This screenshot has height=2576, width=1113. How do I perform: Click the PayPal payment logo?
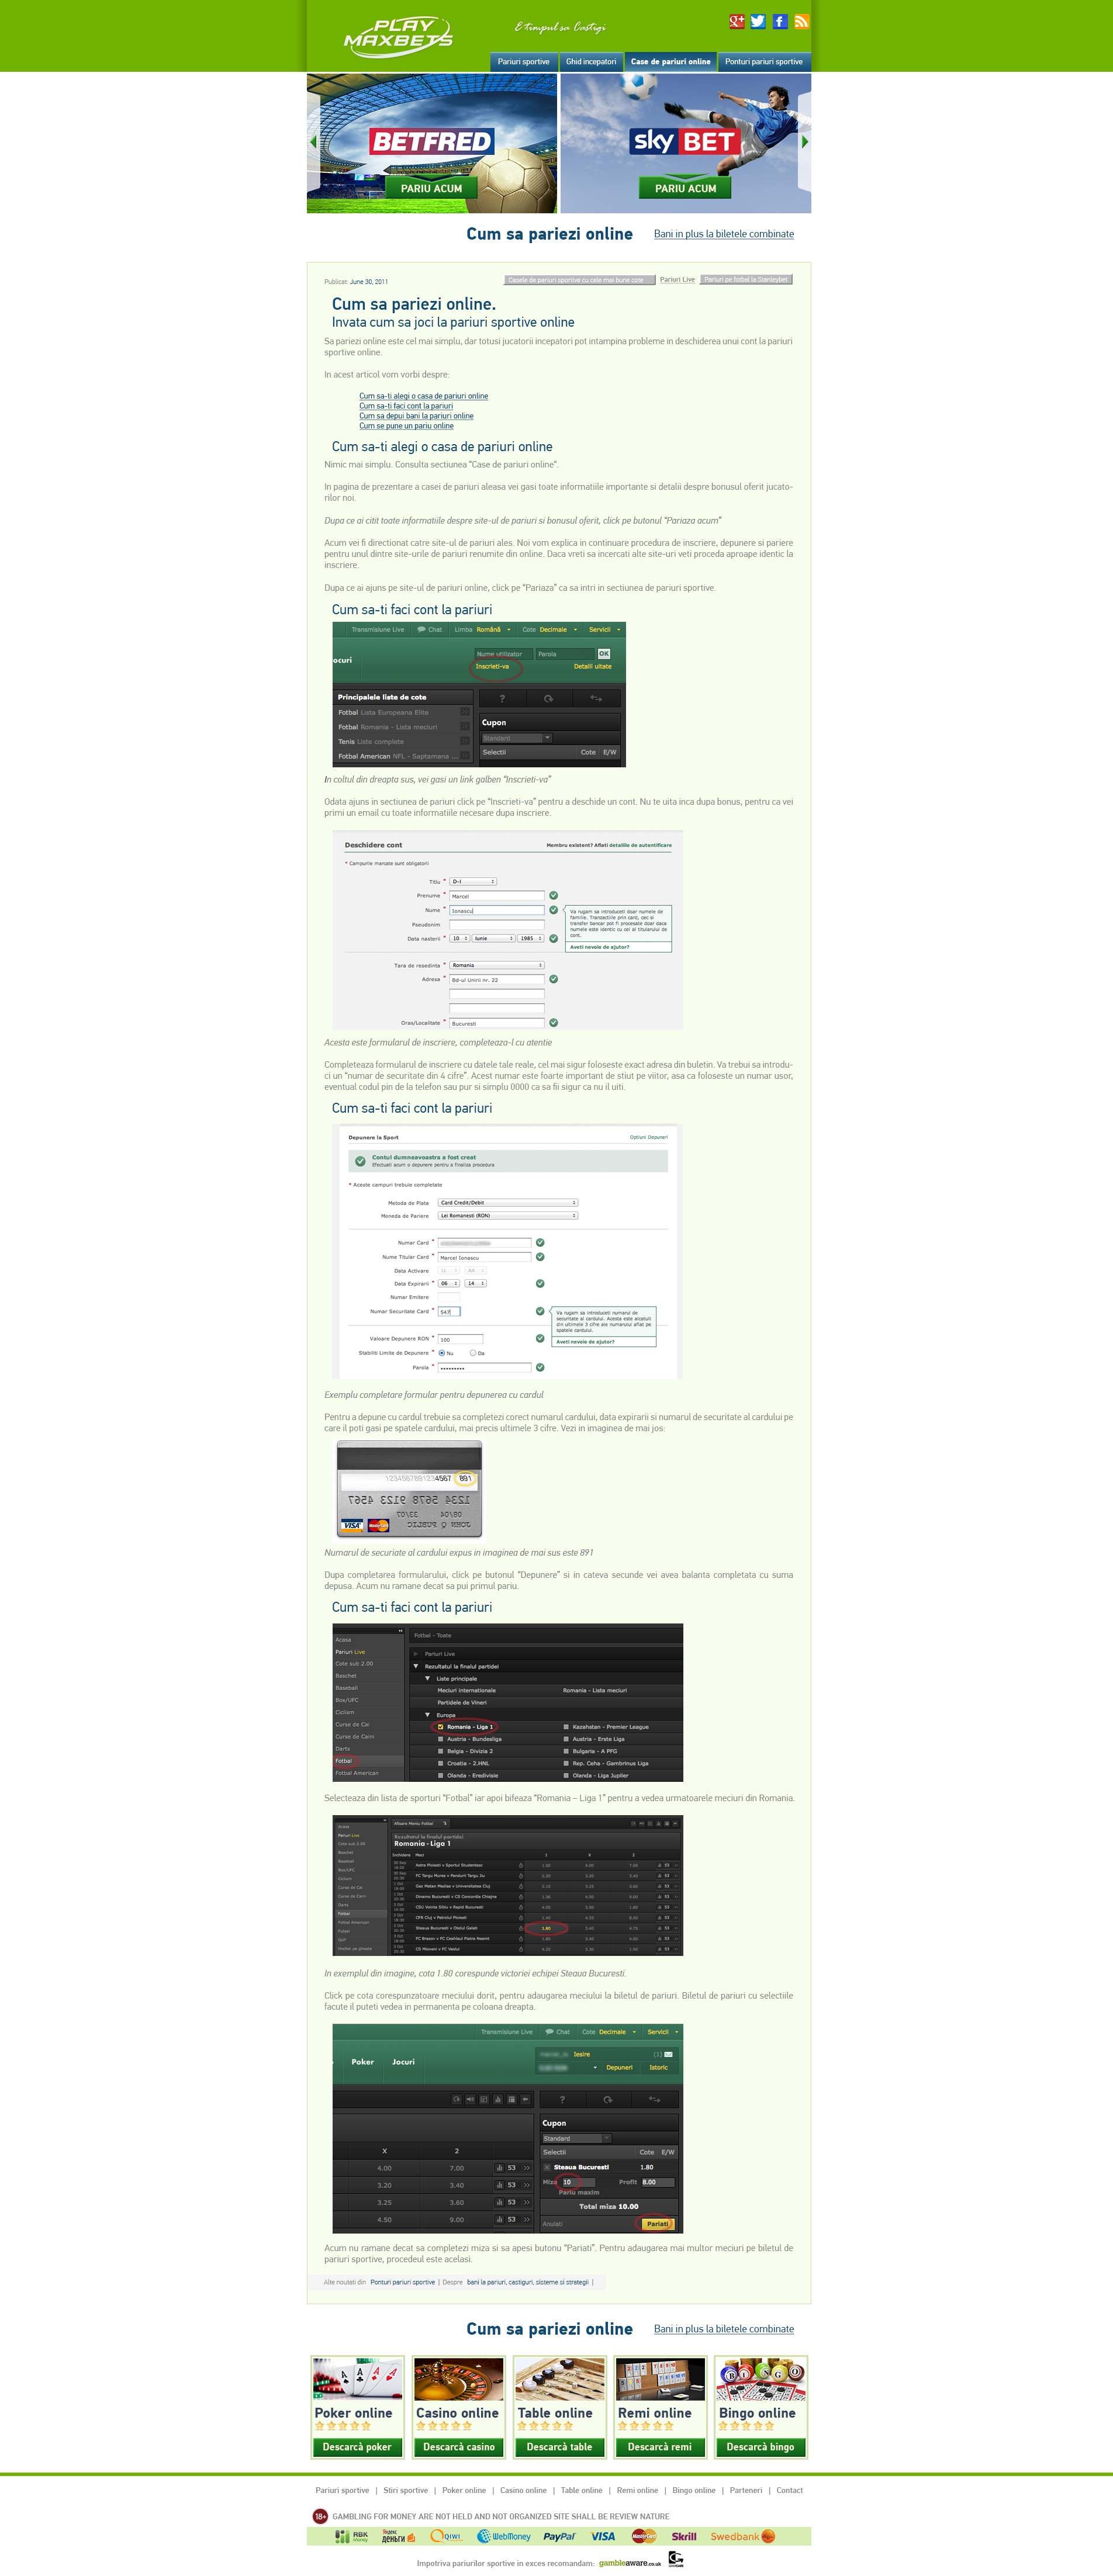(559, 2536)
